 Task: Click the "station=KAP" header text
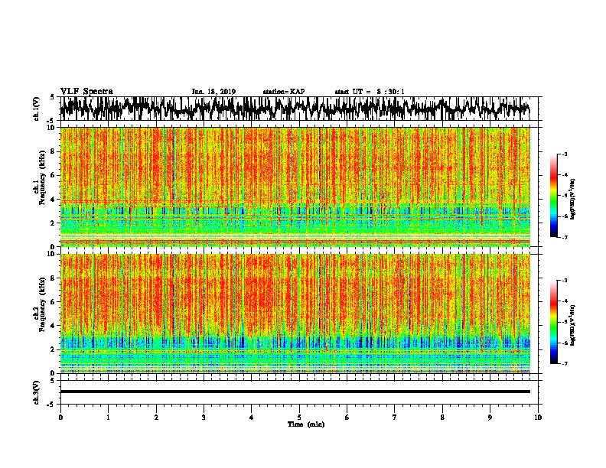[284, 92]
